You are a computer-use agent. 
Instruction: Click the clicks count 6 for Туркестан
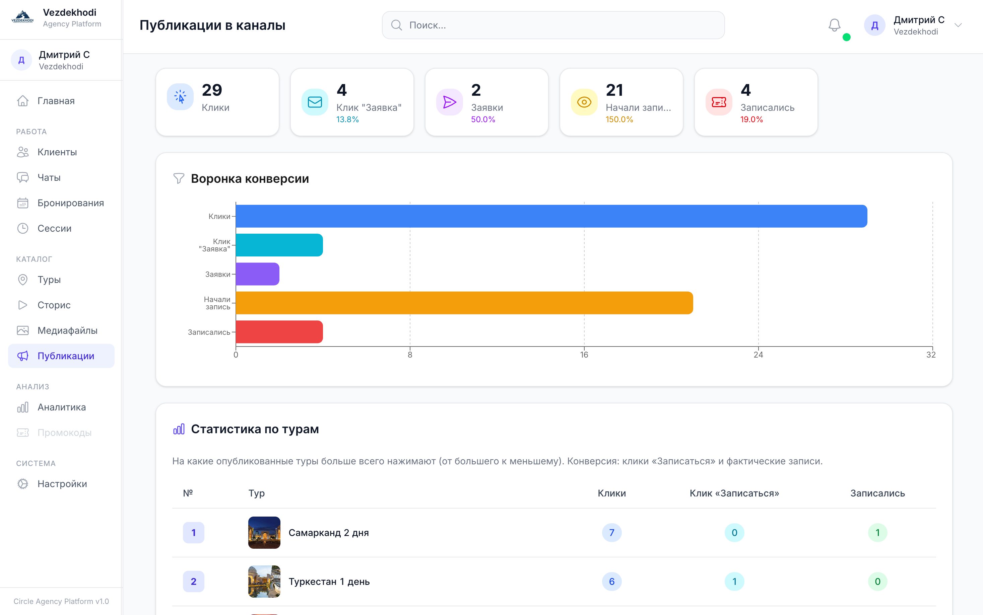pos(612,582)
